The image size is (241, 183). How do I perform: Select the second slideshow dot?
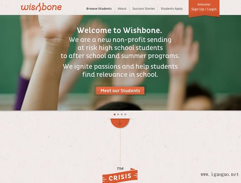[x=118, y=114]
